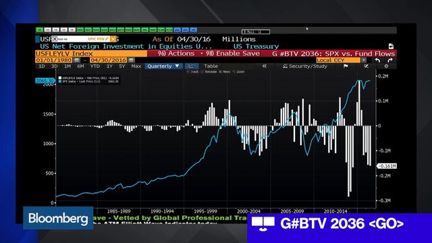Screen dimensions: 432x243
Task: Toggle the News option
Action: pyautogui.click(x=225, y=72)
